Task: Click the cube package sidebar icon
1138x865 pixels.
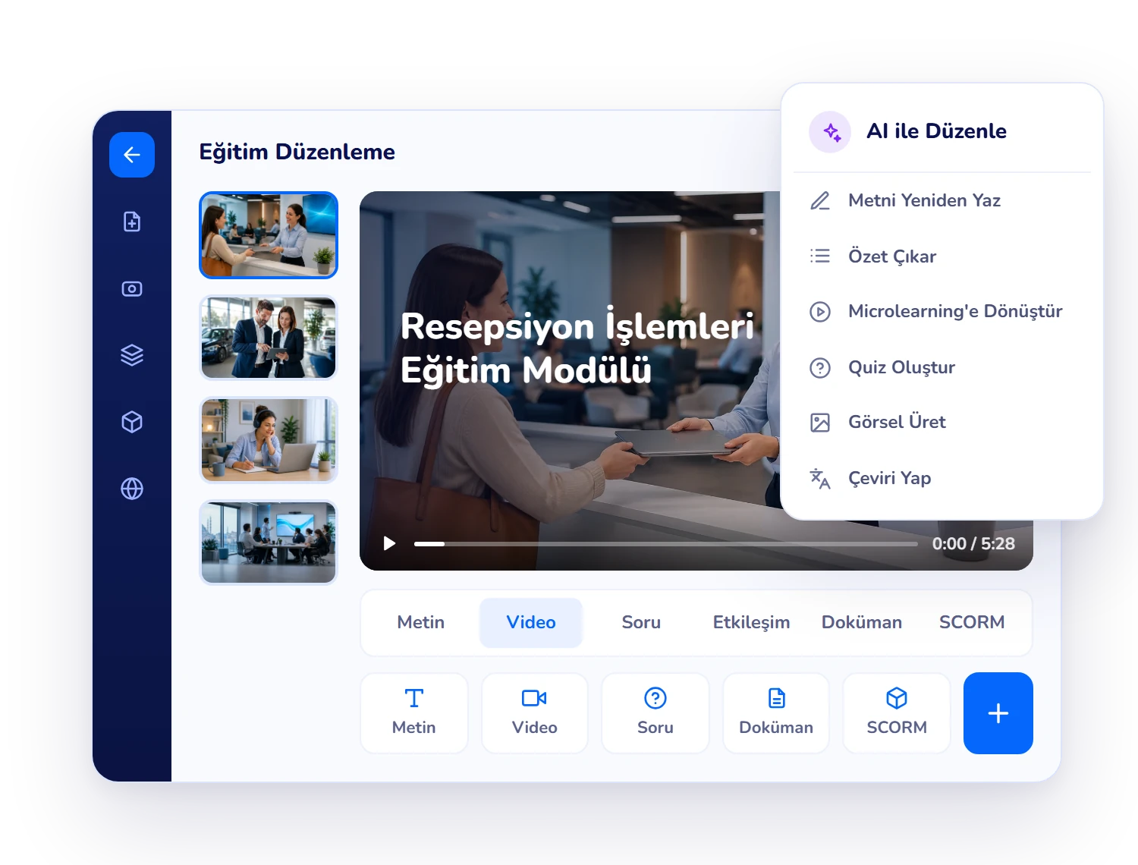Action: (x=132, y=422)
